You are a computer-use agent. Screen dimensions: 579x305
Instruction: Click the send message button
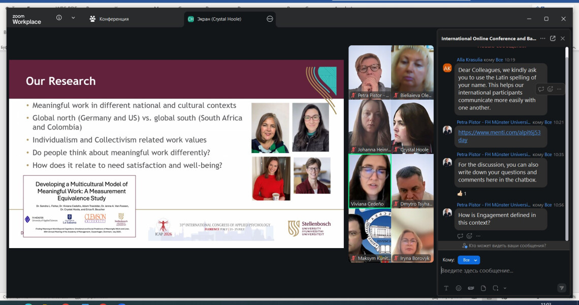click(561, 288)
